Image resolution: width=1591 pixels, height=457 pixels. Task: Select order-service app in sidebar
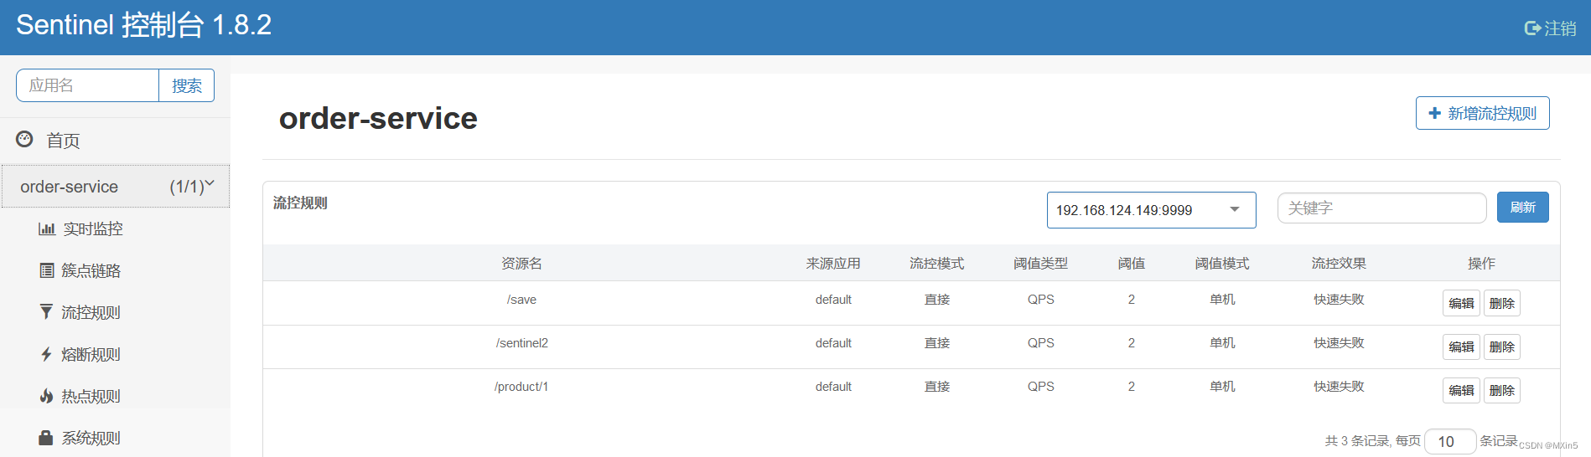pos(115,186)
